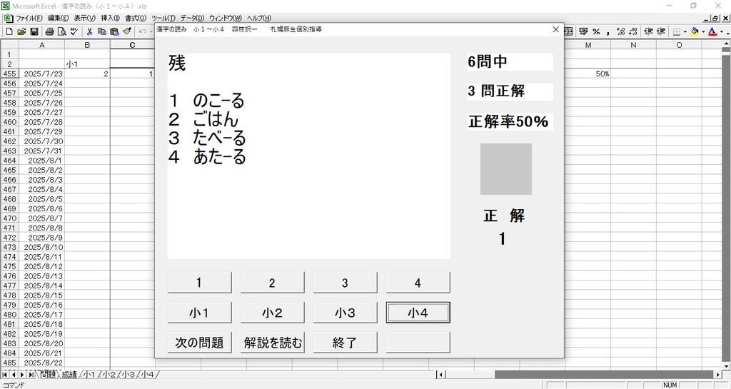
Task: Switch to the 小2 sheet tab
Action: (x=109, y=375)
